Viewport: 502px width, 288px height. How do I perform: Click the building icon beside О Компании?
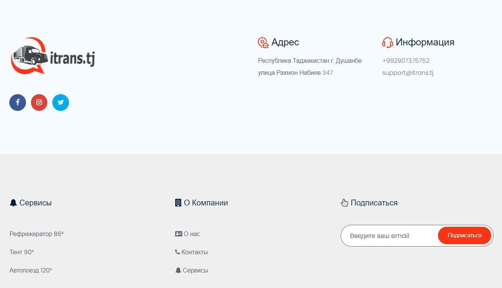click(178, 203)
